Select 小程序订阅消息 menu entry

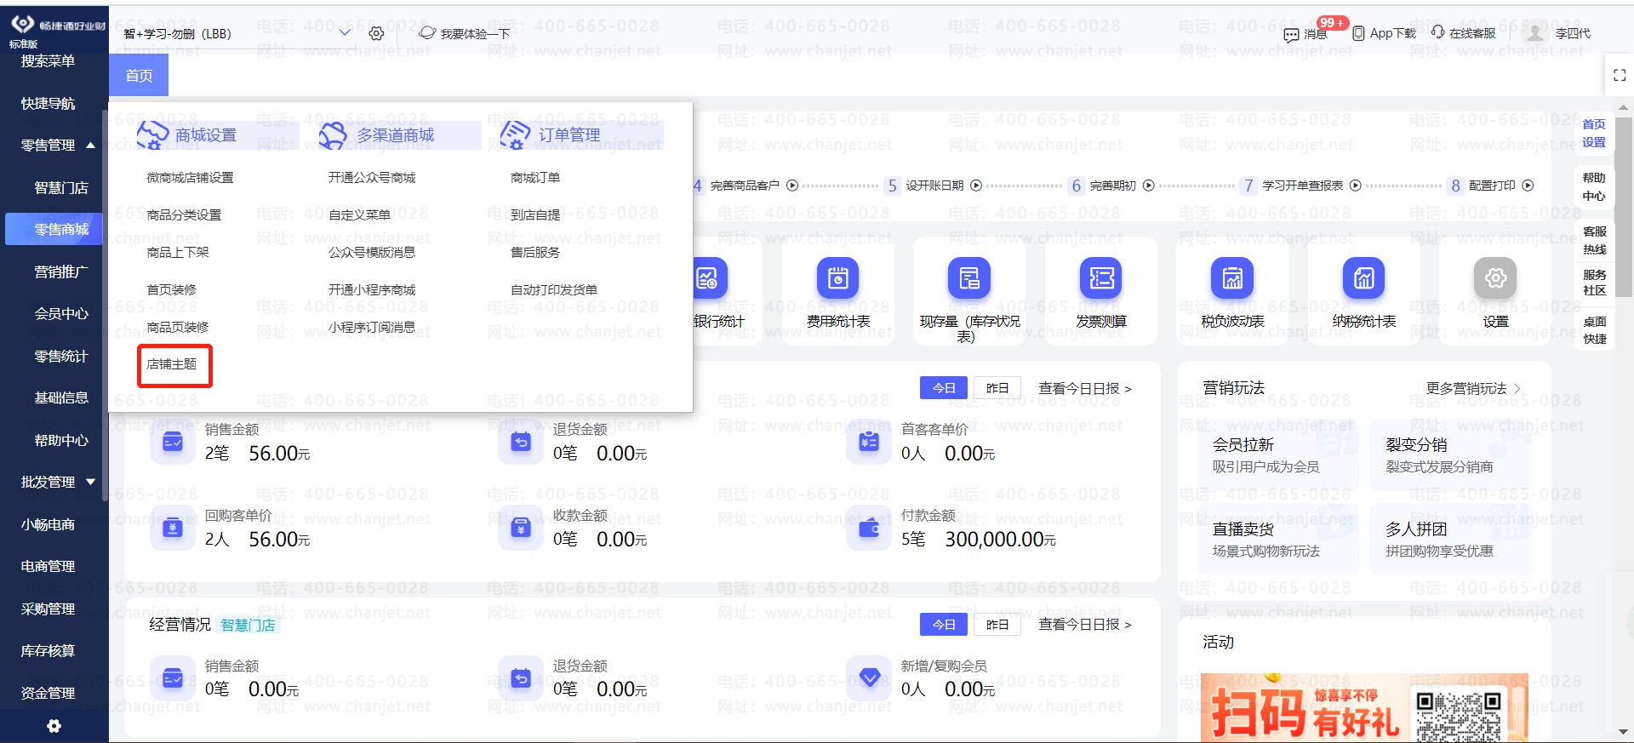372,328
